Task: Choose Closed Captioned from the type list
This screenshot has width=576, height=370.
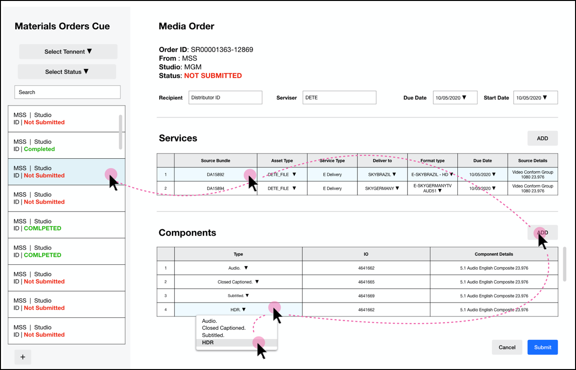Action: (x=223, y=328)
